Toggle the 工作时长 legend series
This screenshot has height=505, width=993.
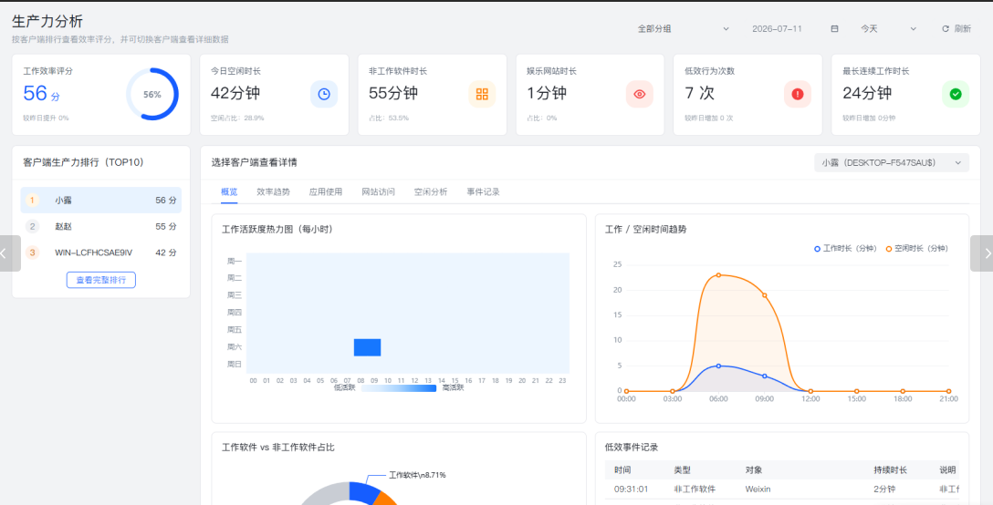[845, 249]
